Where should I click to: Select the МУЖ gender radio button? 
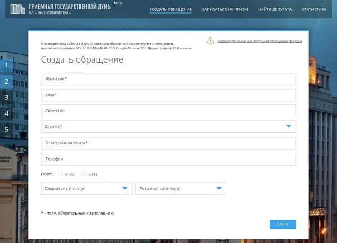(x=60, y=174)
